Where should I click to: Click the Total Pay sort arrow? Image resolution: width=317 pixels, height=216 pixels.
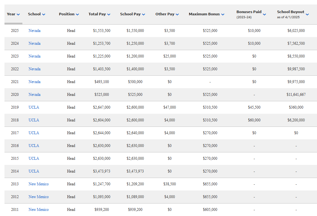click(109, 14)
